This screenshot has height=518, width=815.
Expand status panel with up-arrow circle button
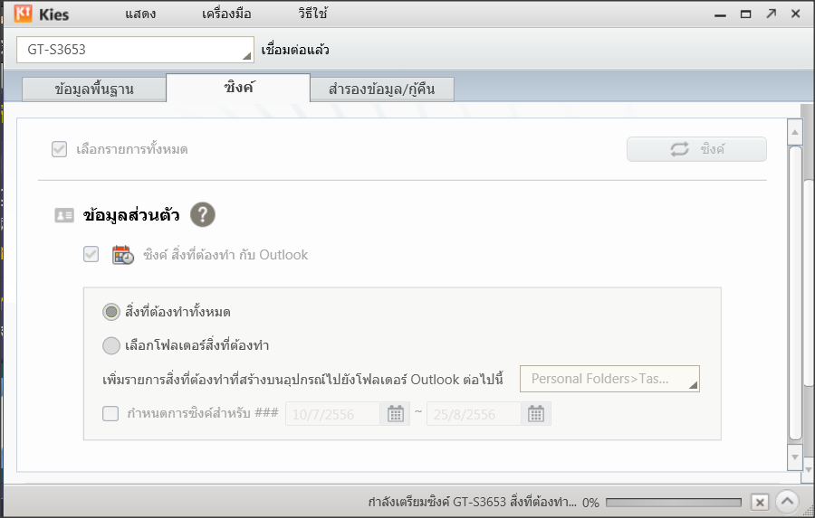788,502
